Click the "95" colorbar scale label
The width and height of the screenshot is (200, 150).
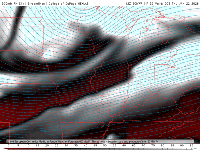pyautogui.click(x=191, y=145)
